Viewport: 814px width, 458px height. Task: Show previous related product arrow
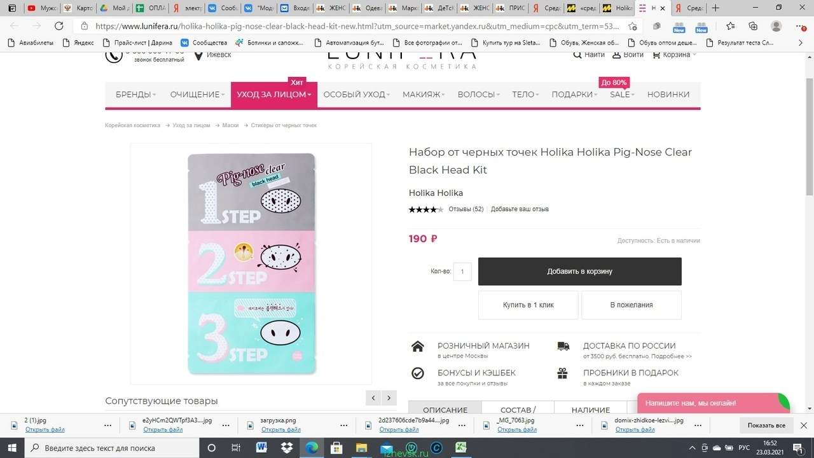374,398
